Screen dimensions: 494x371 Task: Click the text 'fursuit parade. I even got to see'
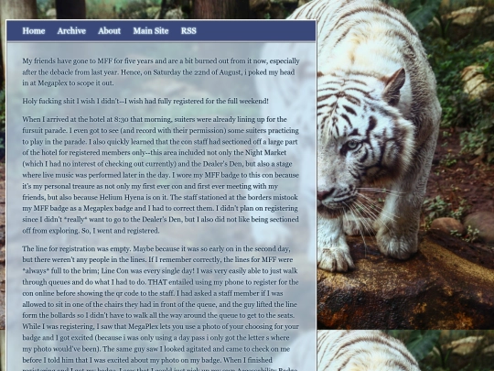tap(160, 131)
